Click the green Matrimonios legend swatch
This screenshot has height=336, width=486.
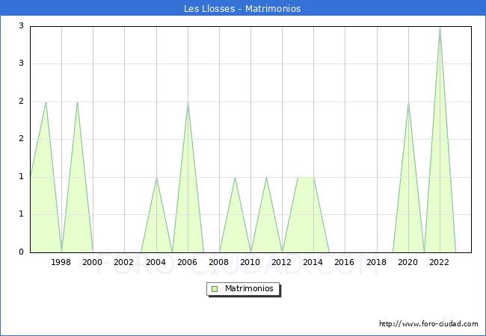215,289
